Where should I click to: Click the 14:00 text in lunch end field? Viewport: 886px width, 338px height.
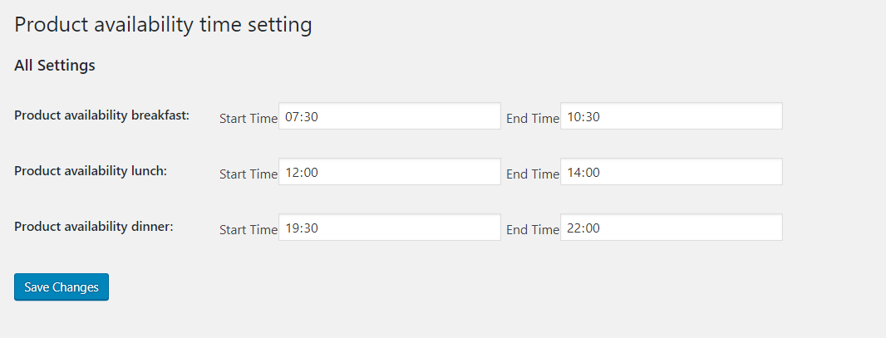coord(583,173)
